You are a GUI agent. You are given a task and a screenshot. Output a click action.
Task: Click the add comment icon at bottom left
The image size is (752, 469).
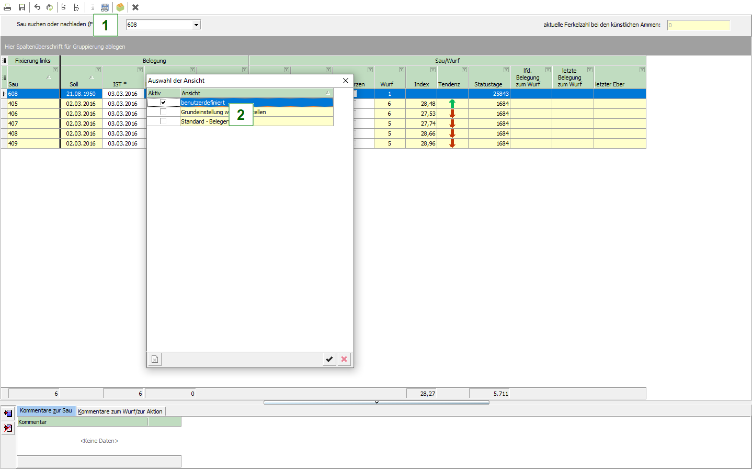click(x=8, y=414)
